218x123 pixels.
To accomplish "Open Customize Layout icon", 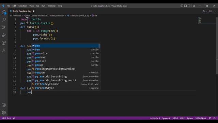I will pyautogui.click(x=194, y=6).
